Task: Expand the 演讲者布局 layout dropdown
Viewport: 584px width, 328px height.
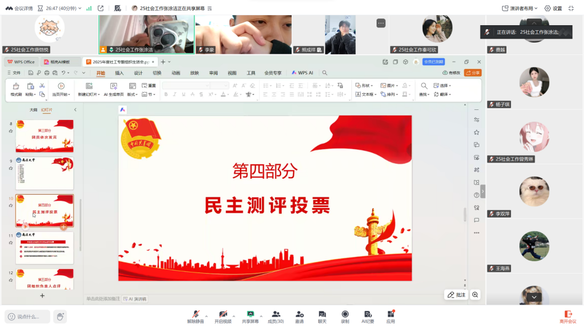Action: pos(520,8)
